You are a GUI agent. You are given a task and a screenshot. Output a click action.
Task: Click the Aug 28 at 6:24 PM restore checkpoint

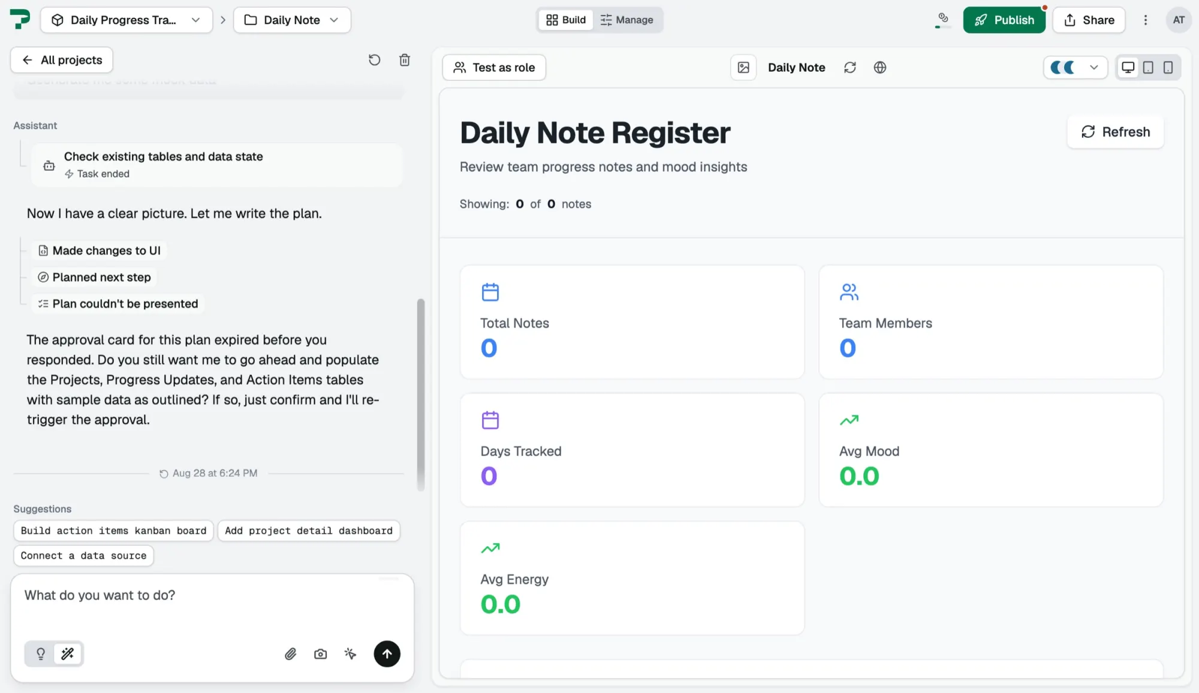point(209,473)
